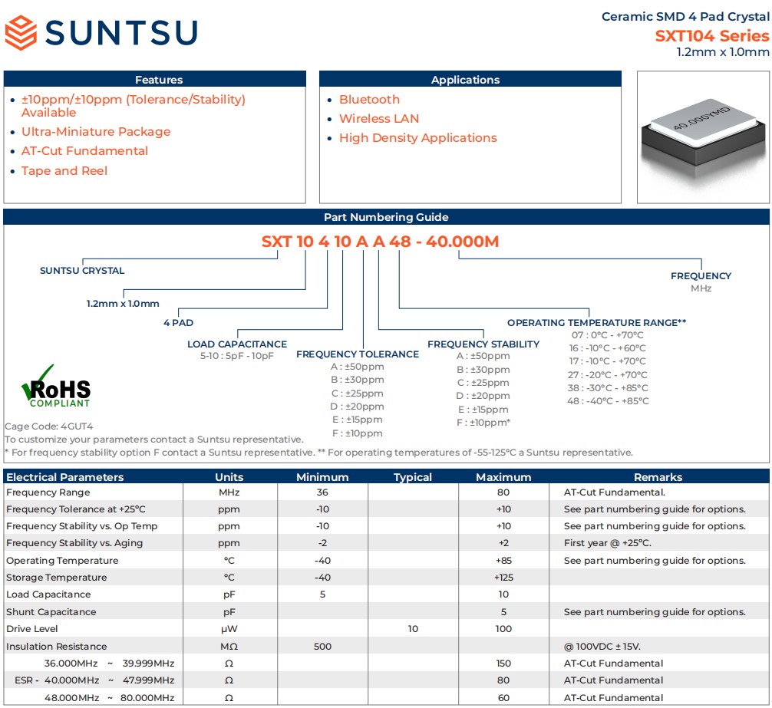Click remark First year @ +25°C.
This screenshot has height=708, width=772.
(x=608, y=543)
